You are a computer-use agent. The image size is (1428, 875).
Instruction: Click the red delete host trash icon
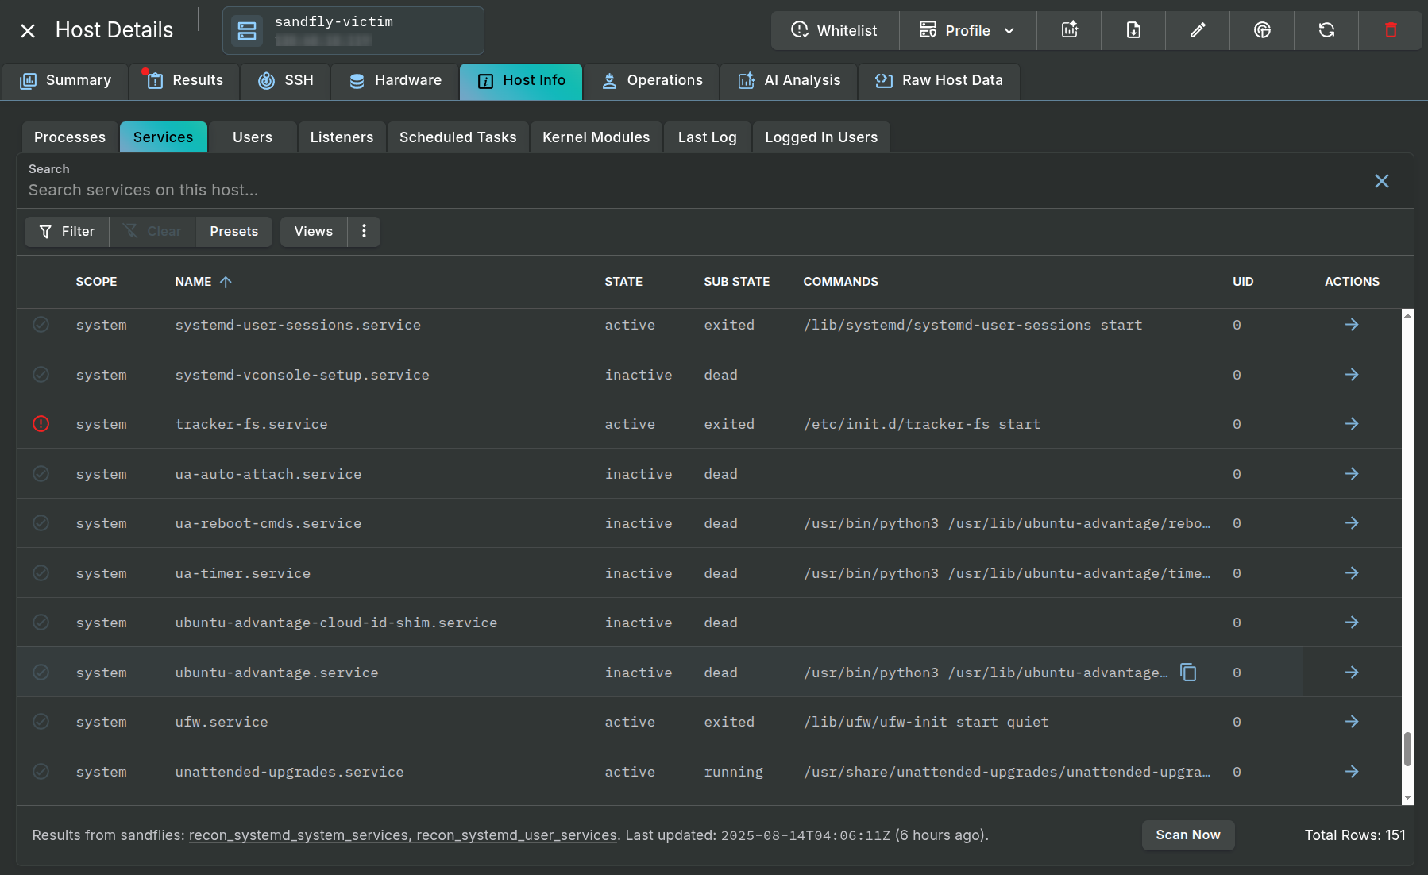click(1391, 30)
